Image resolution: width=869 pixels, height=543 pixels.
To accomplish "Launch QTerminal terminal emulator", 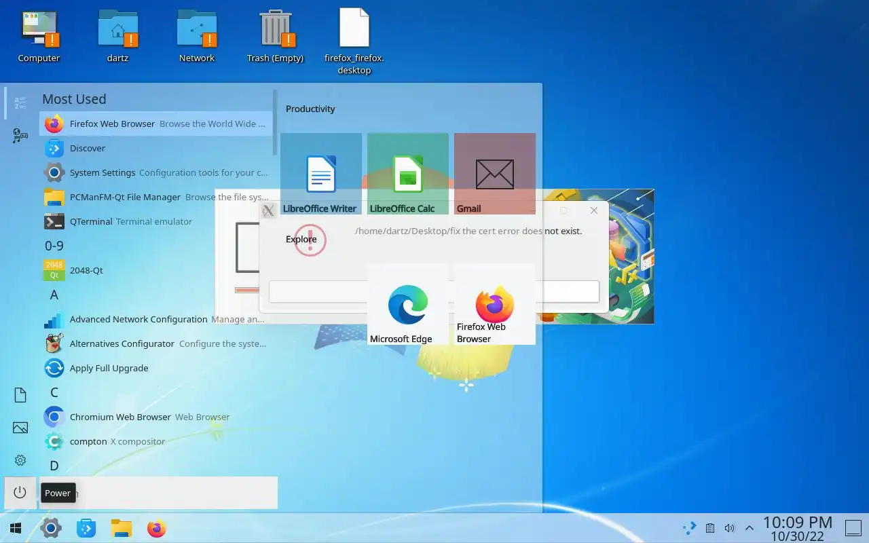I will click(156, 221).
